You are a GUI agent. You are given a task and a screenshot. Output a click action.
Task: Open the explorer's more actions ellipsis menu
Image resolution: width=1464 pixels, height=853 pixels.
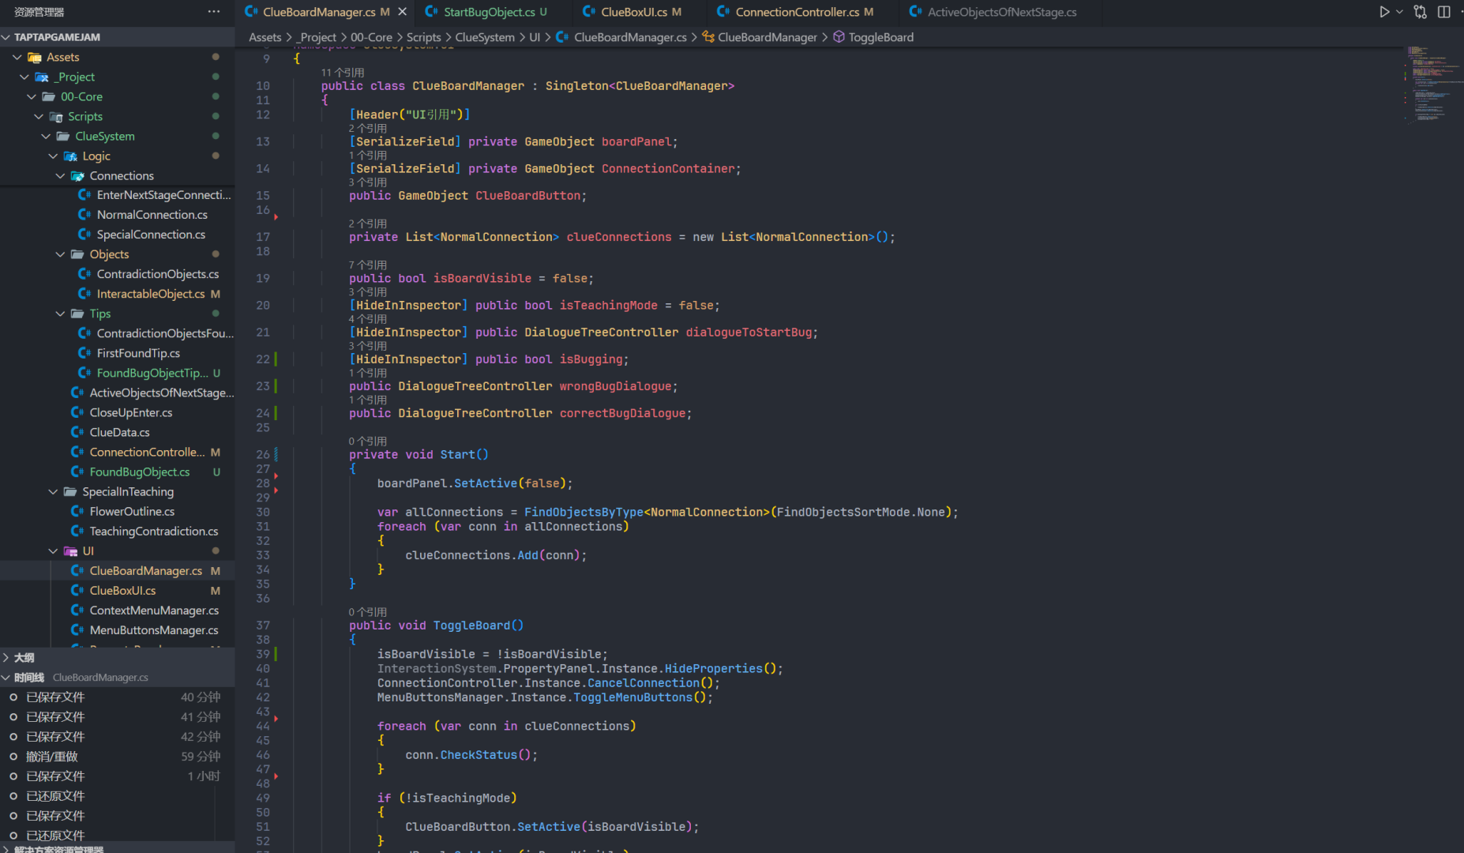(214, 12)
